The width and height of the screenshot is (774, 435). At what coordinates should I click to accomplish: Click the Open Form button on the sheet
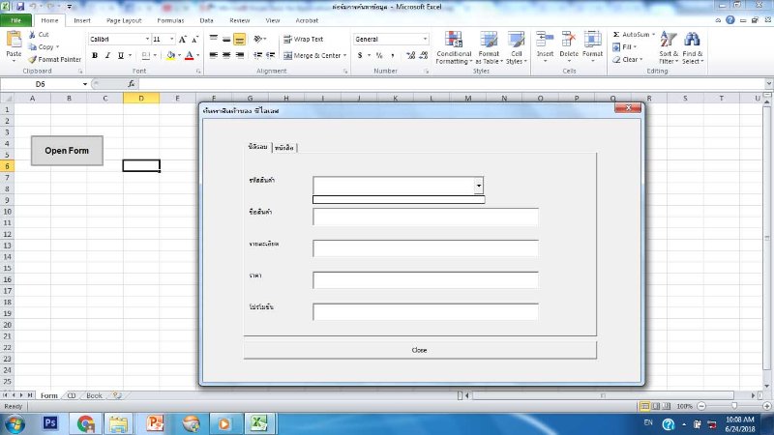coord(67,151)
